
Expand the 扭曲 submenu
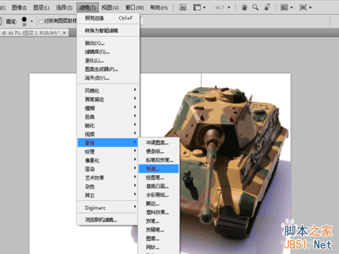point(108,117)
